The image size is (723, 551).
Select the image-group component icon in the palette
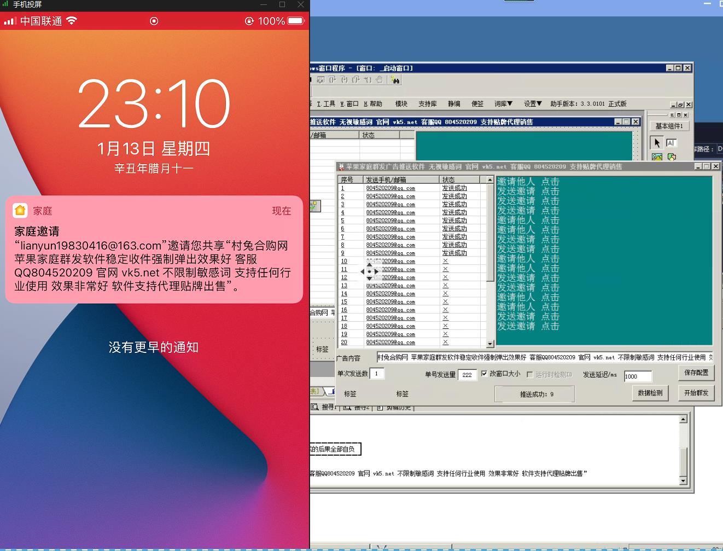tap(672, 157)
